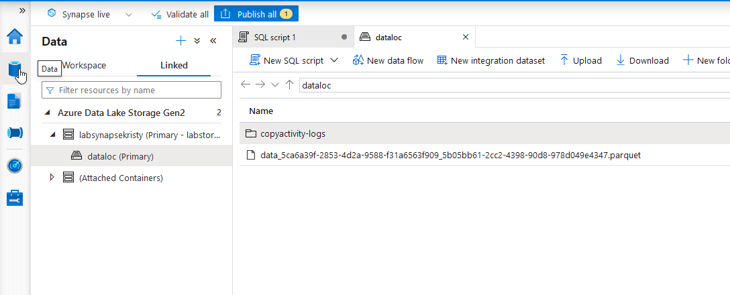Viewport: 730px width, 295px height.
Task: Switch to the Workspace tab
Action: click(x=84, y=65)
